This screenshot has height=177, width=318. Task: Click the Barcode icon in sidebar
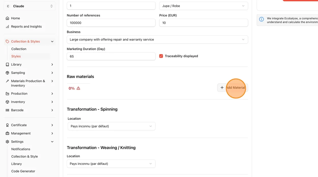click(x=7, y=110)
